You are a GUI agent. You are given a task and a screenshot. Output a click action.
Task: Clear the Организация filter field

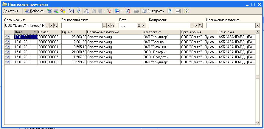(x=51, y=26)
